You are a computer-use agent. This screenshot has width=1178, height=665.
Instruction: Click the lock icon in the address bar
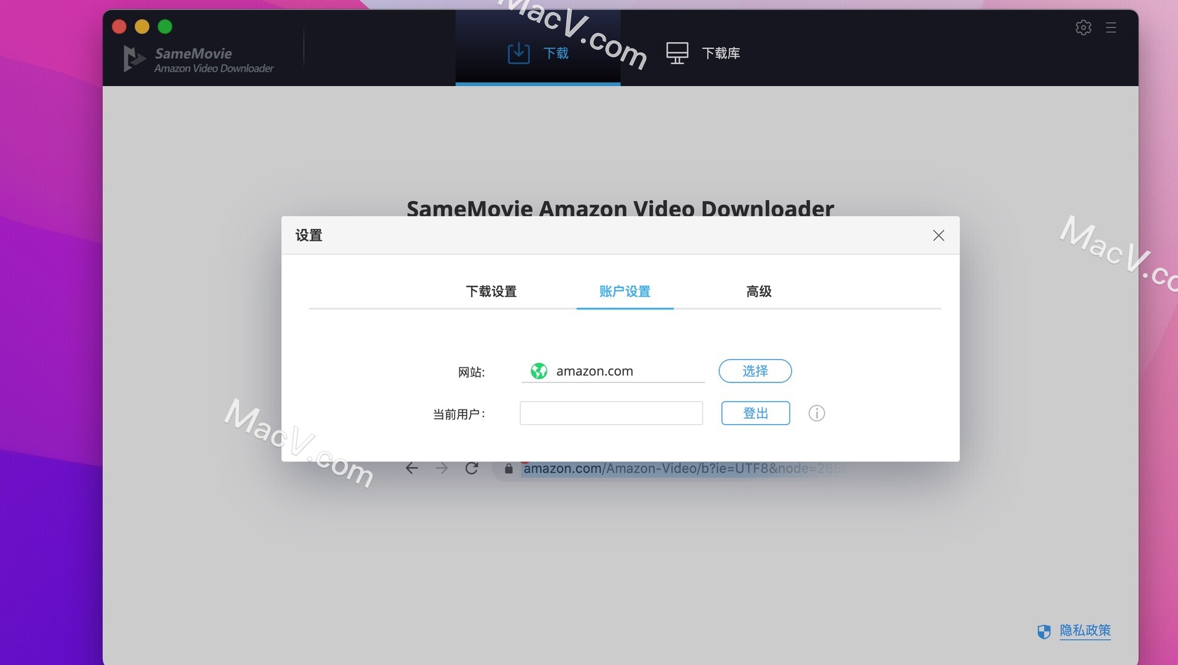(x=509, y=469)
